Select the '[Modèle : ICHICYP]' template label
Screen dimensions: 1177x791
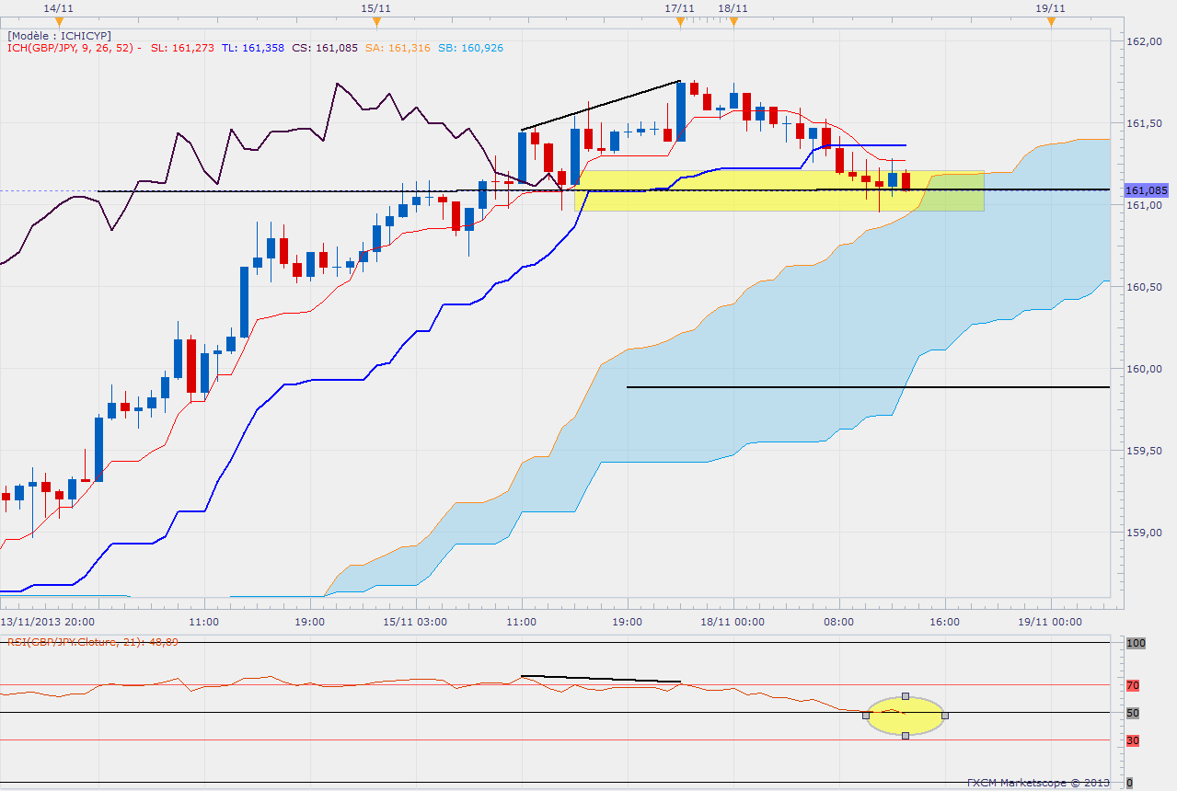(x=60, y=36)
